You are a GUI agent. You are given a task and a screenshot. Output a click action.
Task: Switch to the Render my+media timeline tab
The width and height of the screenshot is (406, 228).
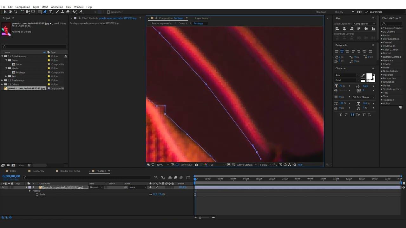70,171
